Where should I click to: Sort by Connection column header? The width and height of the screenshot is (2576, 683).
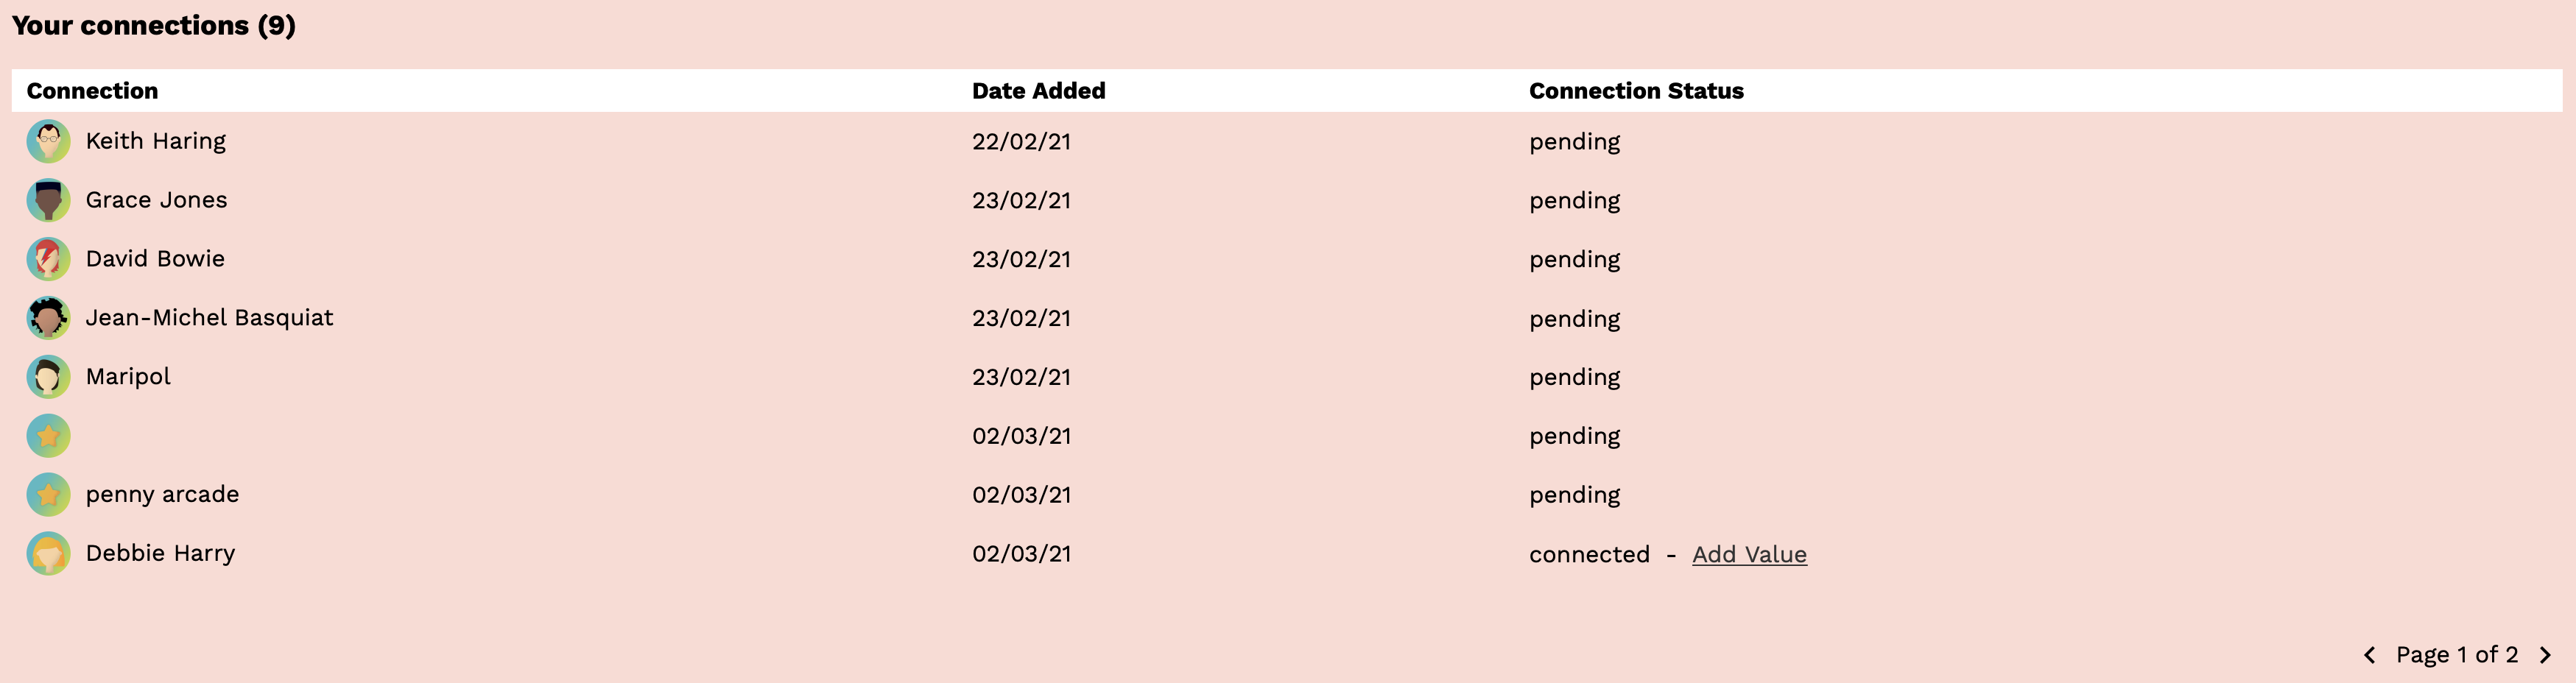pyautogui.click(x=92, y=91)
